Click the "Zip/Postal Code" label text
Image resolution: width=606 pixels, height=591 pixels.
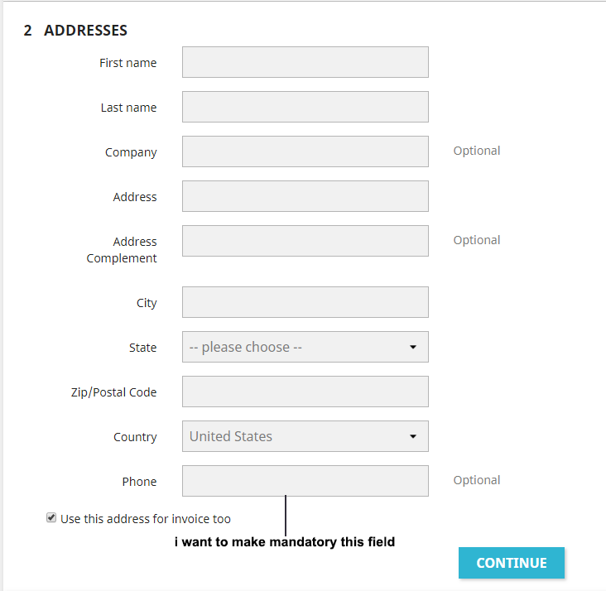coord(113,392)
